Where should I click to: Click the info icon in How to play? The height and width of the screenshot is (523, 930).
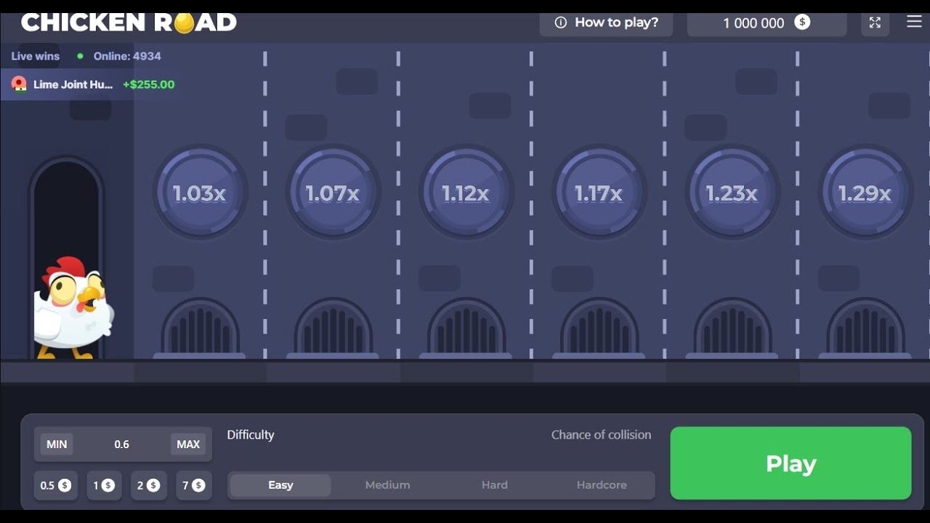click(560, 23)
